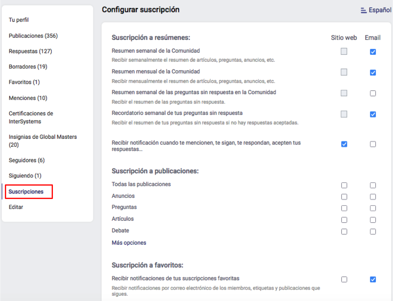Open Tu perfil page
This screenshot has width=393, height=301.
pos(19,20)
